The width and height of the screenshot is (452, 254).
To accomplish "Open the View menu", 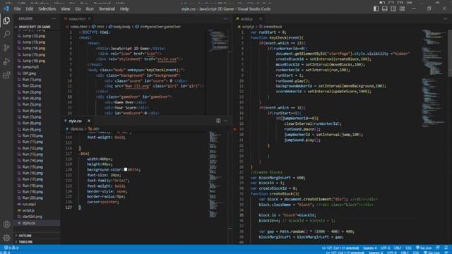I will coord(66,9).
